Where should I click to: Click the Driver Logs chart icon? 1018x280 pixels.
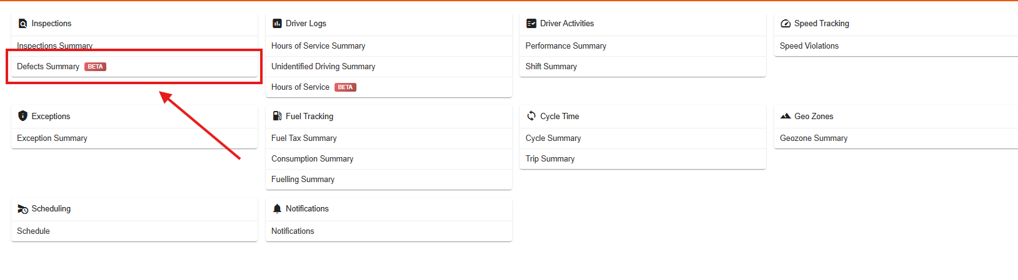coord(277,24)
